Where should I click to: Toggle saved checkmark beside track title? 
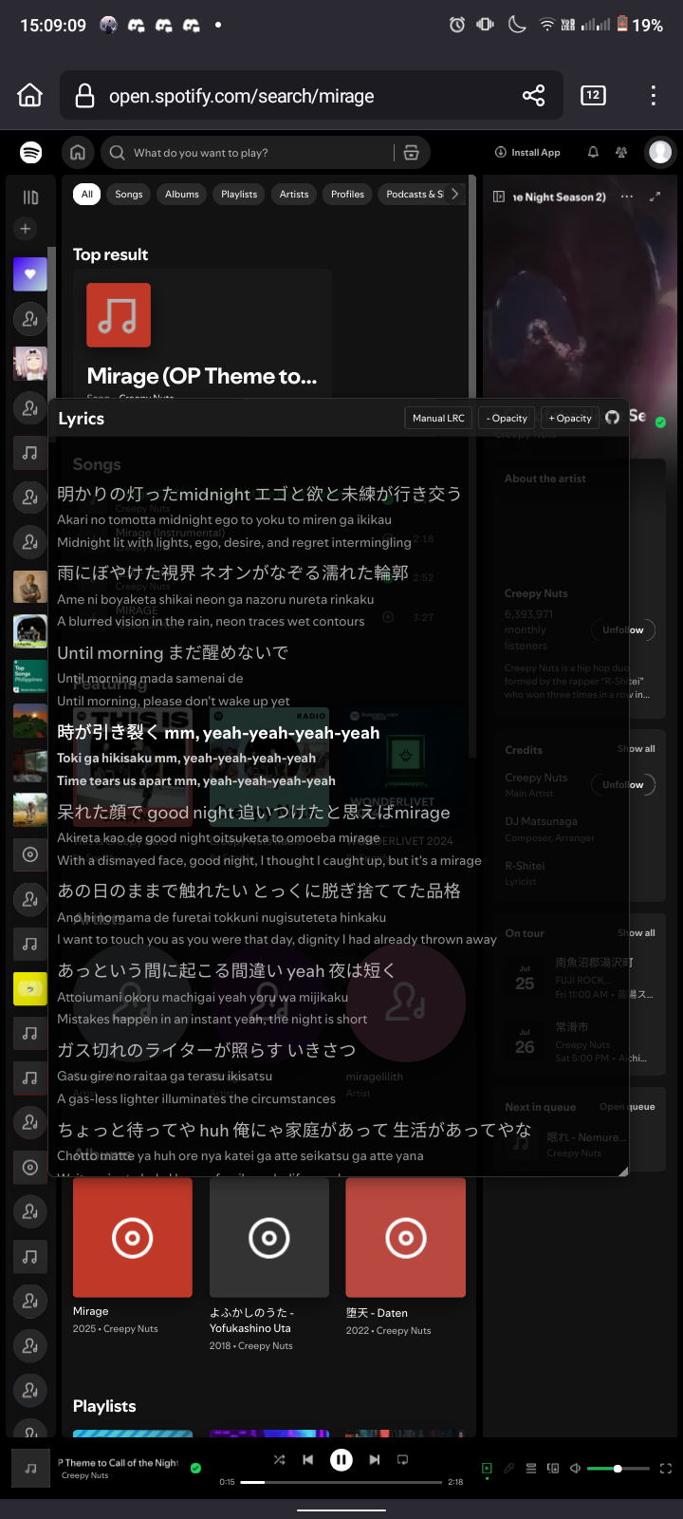[195, 1468]
